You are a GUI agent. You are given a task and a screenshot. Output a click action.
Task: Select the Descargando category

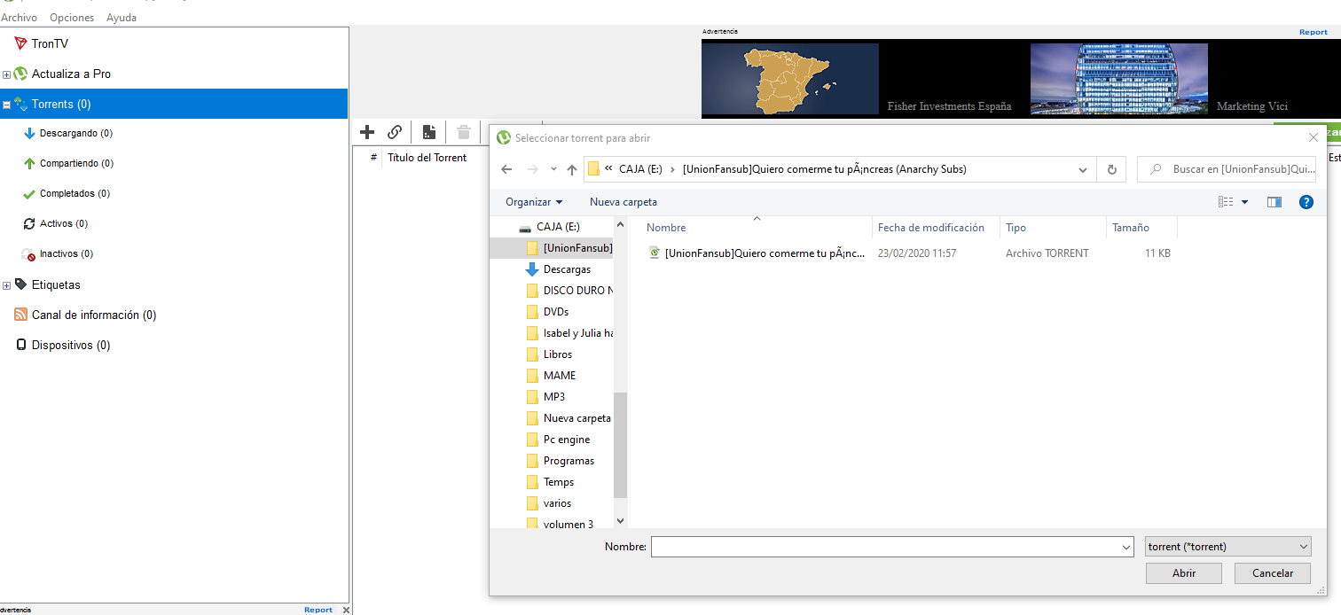pyautogui.click(x=75, y=133)
